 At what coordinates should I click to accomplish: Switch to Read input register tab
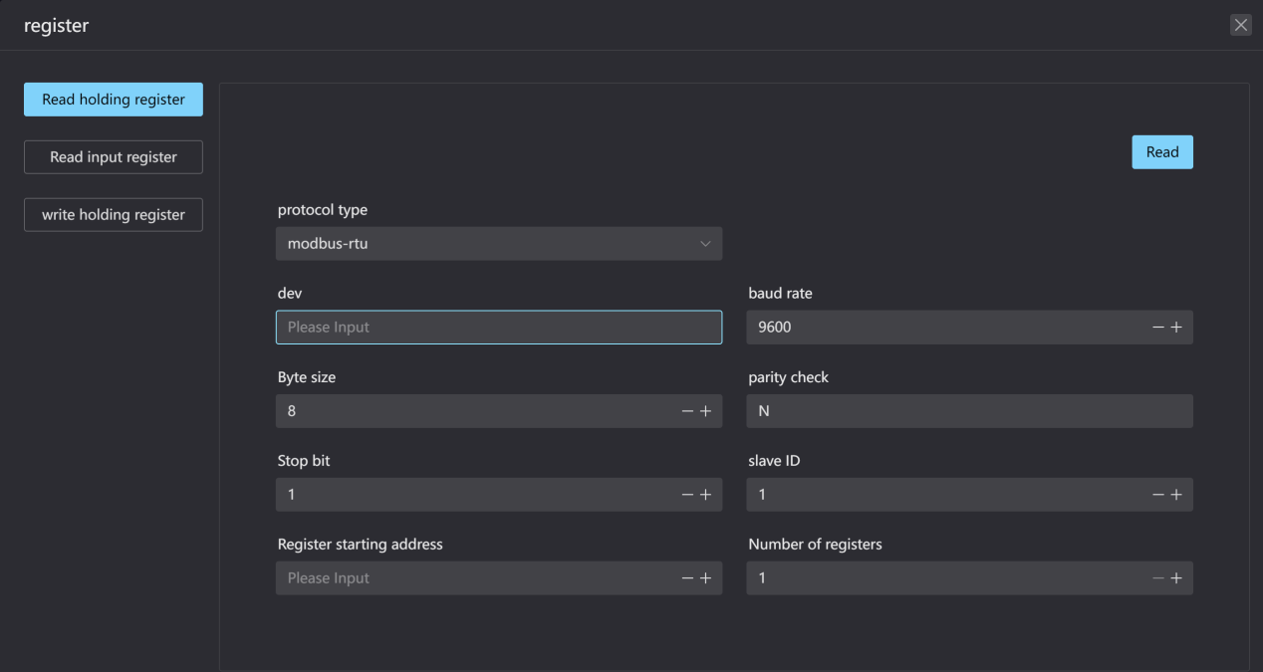[x=114, y=157]
